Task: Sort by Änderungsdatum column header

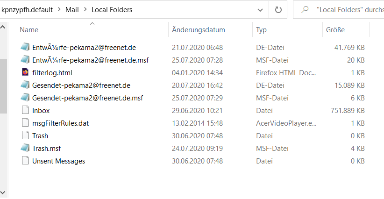Action: (x=199, y=30)
